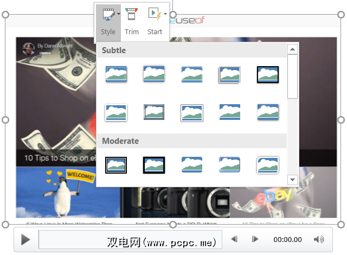347x255 pixels.
Task: Select second Moderate style, thick black frame
Action: point(154,165)
